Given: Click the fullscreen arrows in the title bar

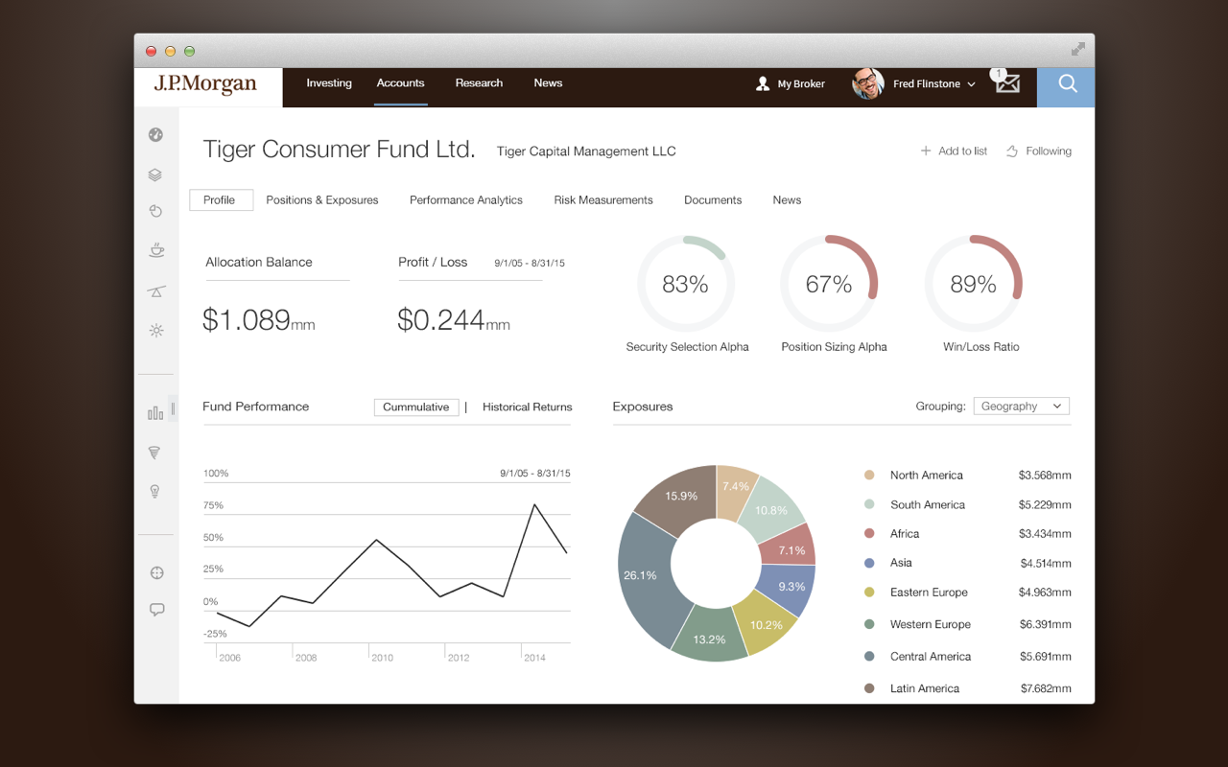Looking at the screenshot, I should click(1078, 49).
